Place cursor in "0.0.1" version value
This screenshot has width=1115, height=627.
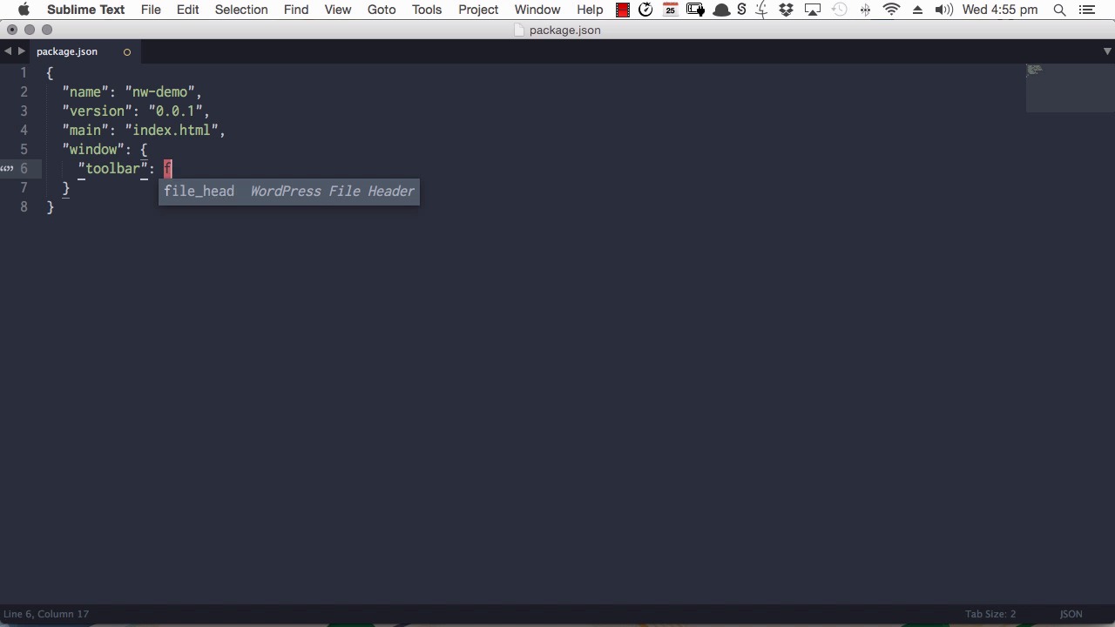(x=175, y=111)
